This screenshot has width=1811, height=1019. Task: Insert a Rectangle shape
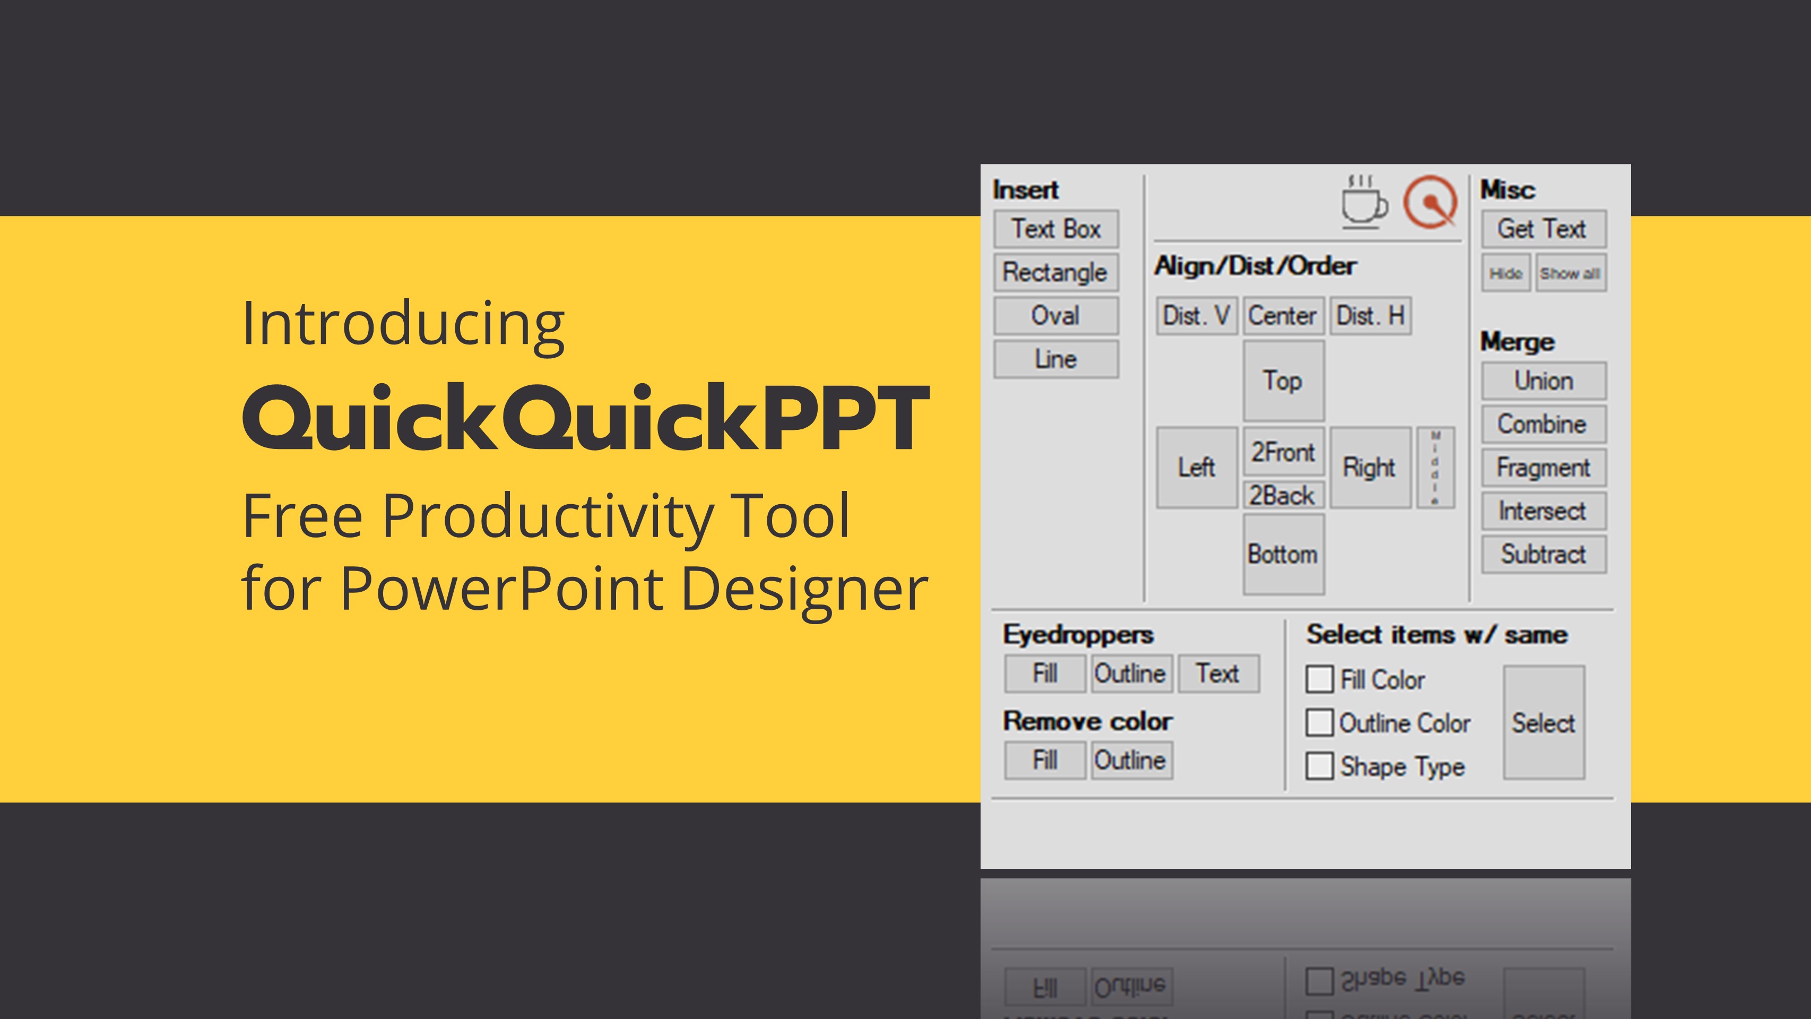point(1055,272)
